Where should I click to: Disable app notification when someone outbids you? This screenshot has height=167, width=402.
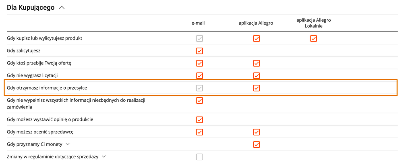[256, 63]
